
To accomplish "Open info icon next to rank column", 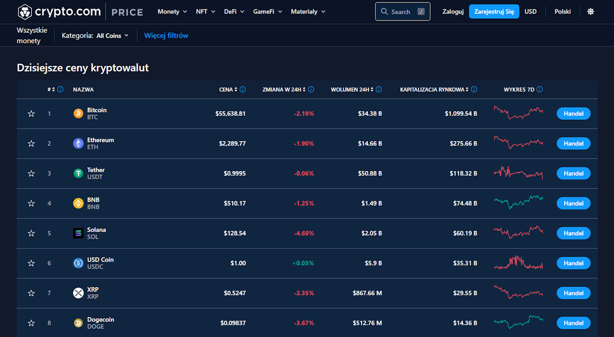I will (61, 89).
